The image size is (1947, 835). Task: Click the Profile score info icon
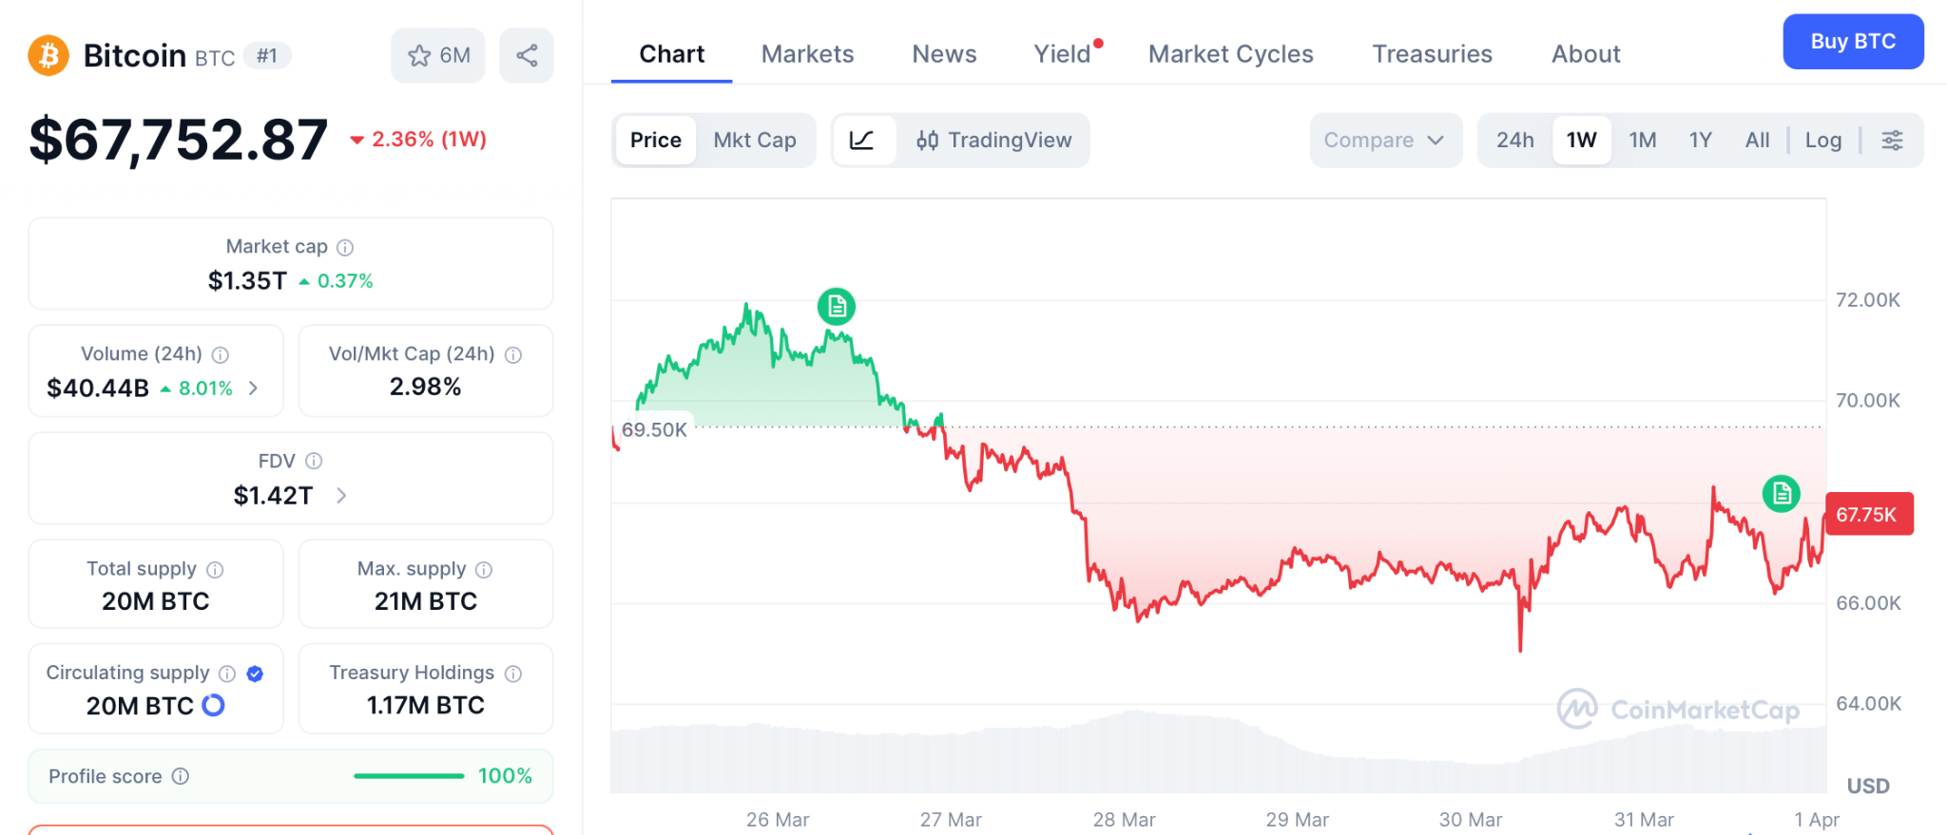click(181, 776)
